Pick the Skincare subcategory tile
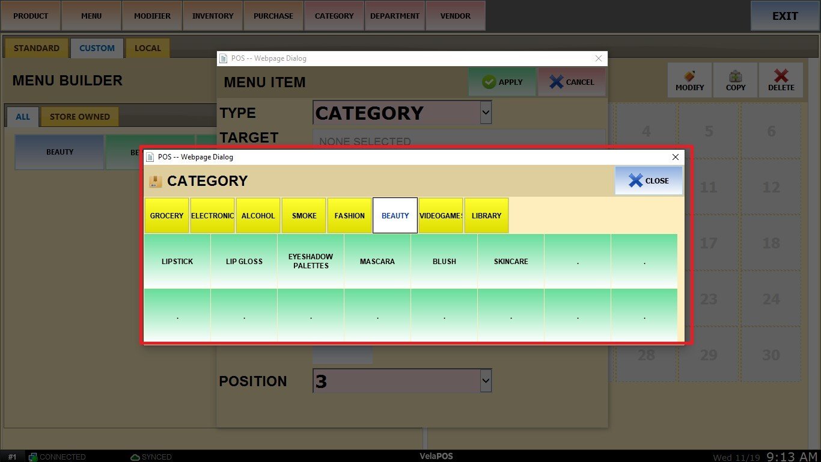Viewport: 821px width, 462px height. (511, 261)
